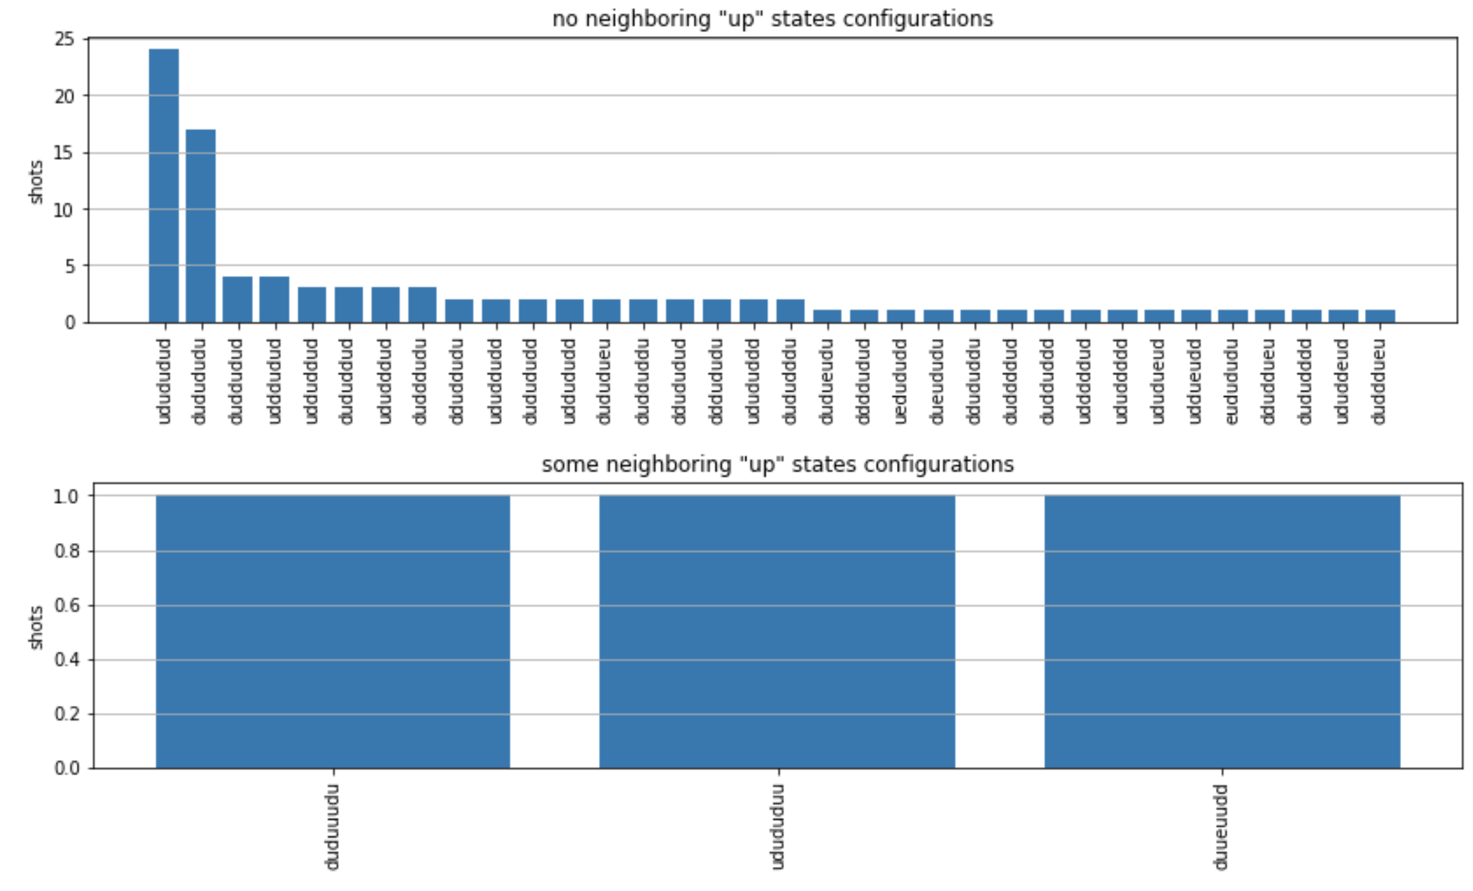1473x891 pixels.
Task: Click the '0.4' y-axis tick in bottom chart
Action: 66,659
